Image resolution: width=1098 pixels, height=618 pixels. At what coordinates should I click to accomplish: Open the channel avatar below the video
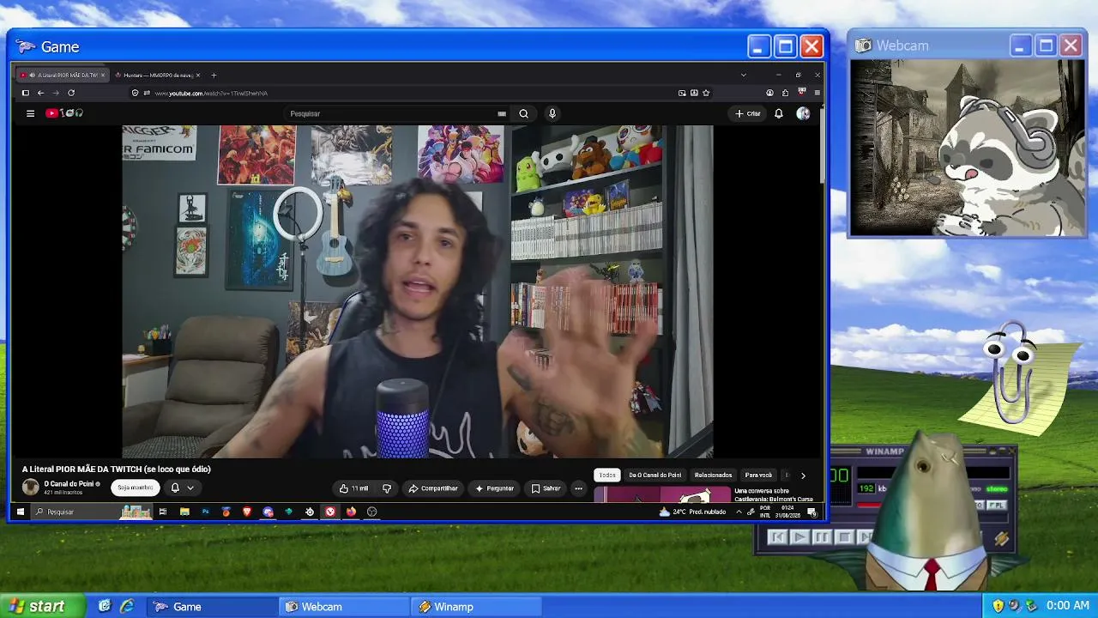31,488
